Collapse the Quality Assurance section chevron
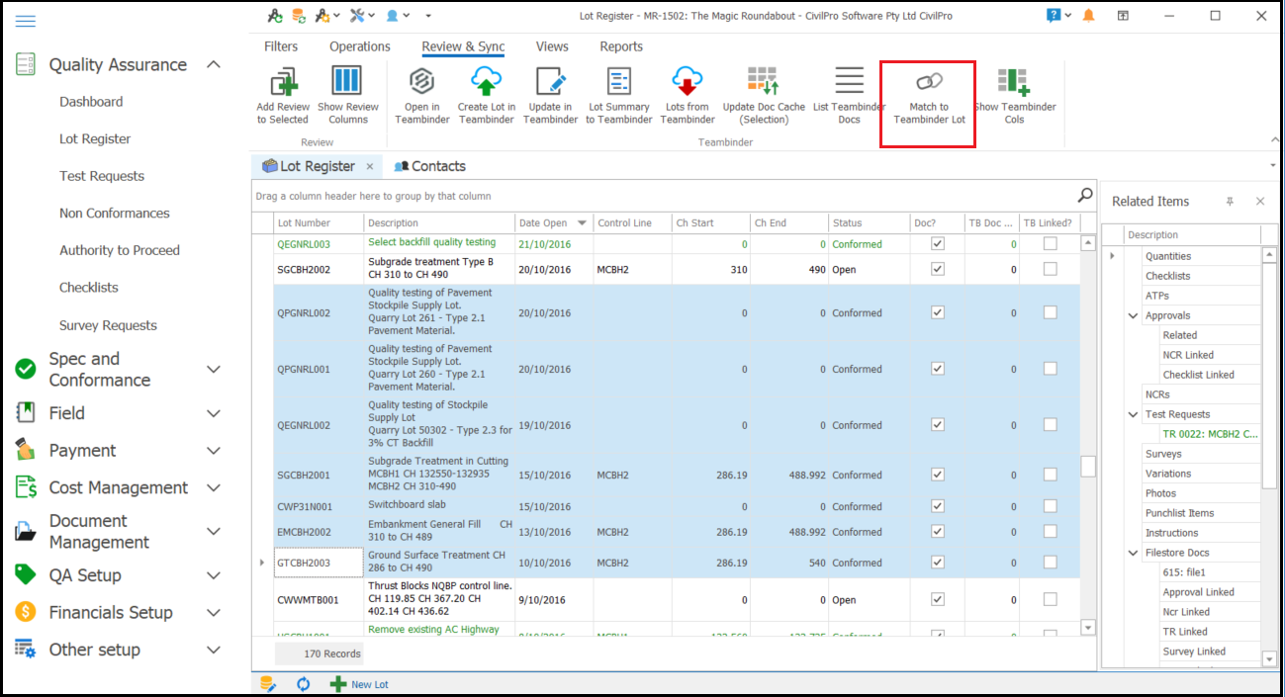 pos(213,64)
